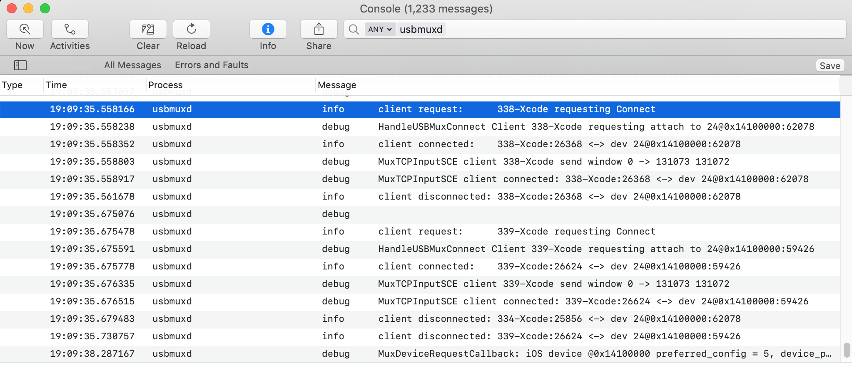Select empty debug row at 19:09:35.675076
The width and height of the screenshot is (852, 368).
click(420, 214)
